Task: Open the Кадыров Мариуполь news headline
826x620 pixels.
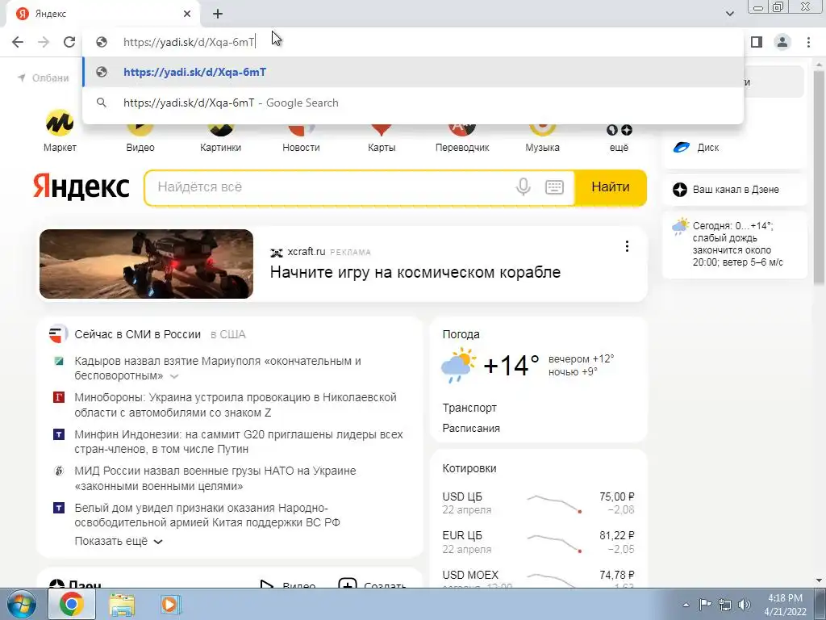Action: click(x=218, y=368)
